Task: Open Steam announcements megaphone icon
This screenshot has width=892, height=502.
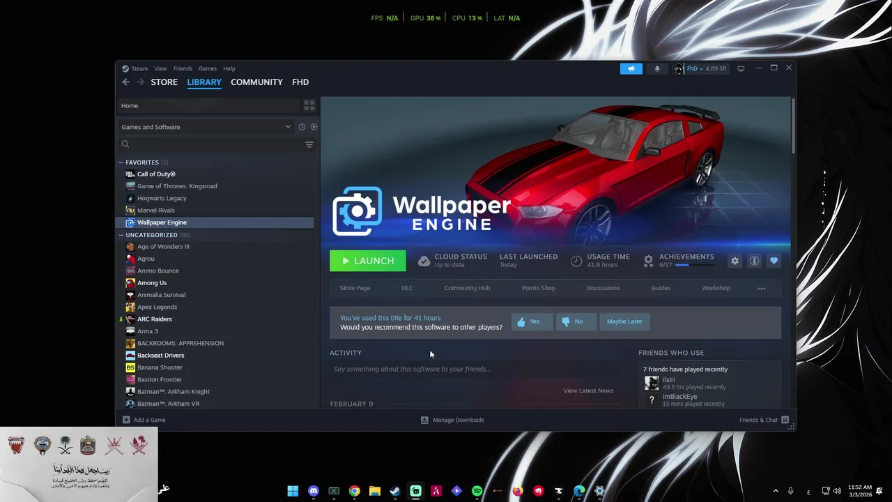Action: click(x=631, y=68)
